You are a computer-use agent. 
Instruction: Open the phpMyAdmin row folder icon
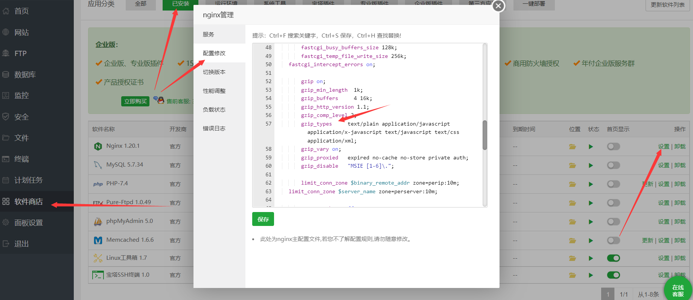[x=572, y=222]
